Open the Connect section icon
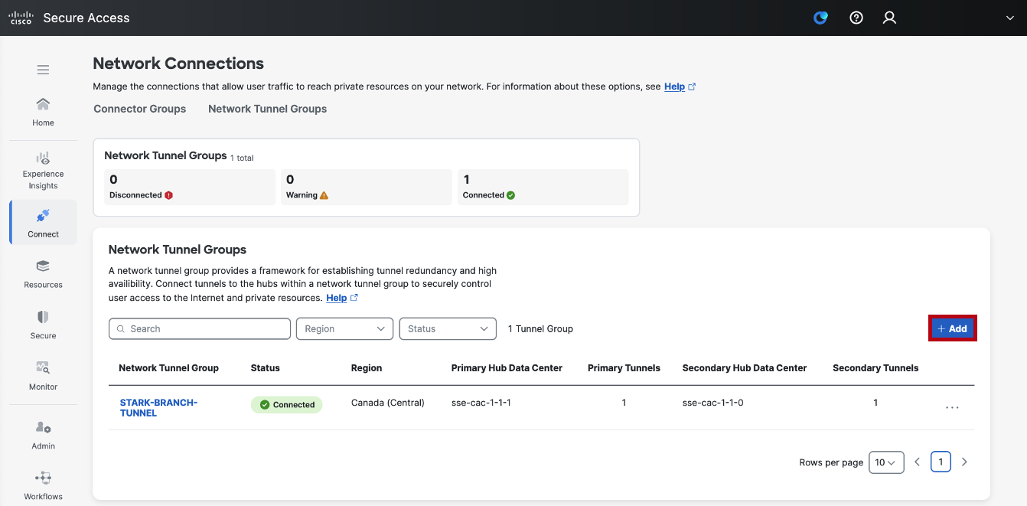This screenshot has width=1027, height=506. 43,222
